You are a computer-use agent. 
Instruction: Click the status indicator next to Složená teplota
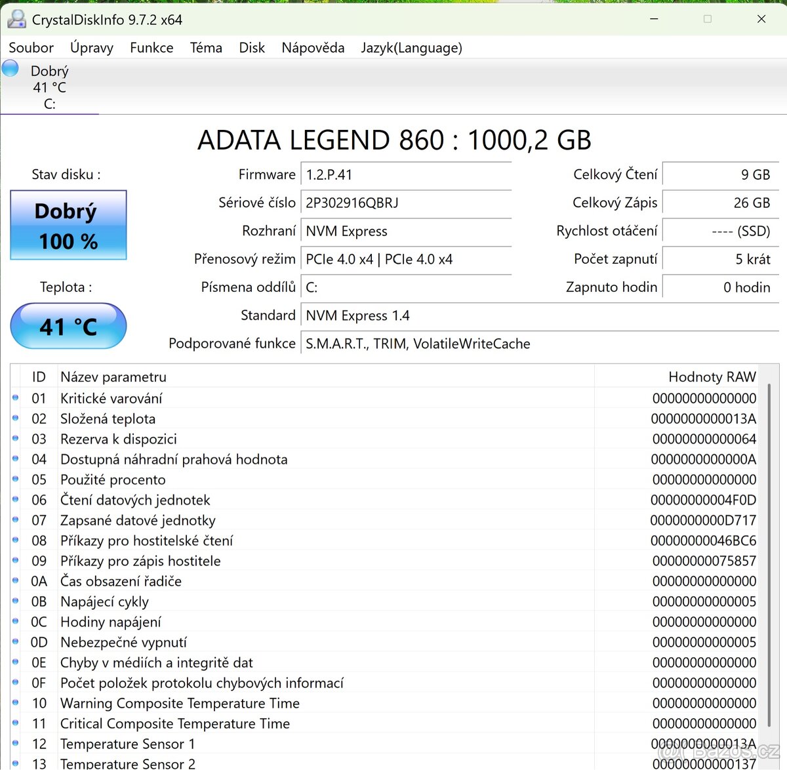[x=15, y=418]
